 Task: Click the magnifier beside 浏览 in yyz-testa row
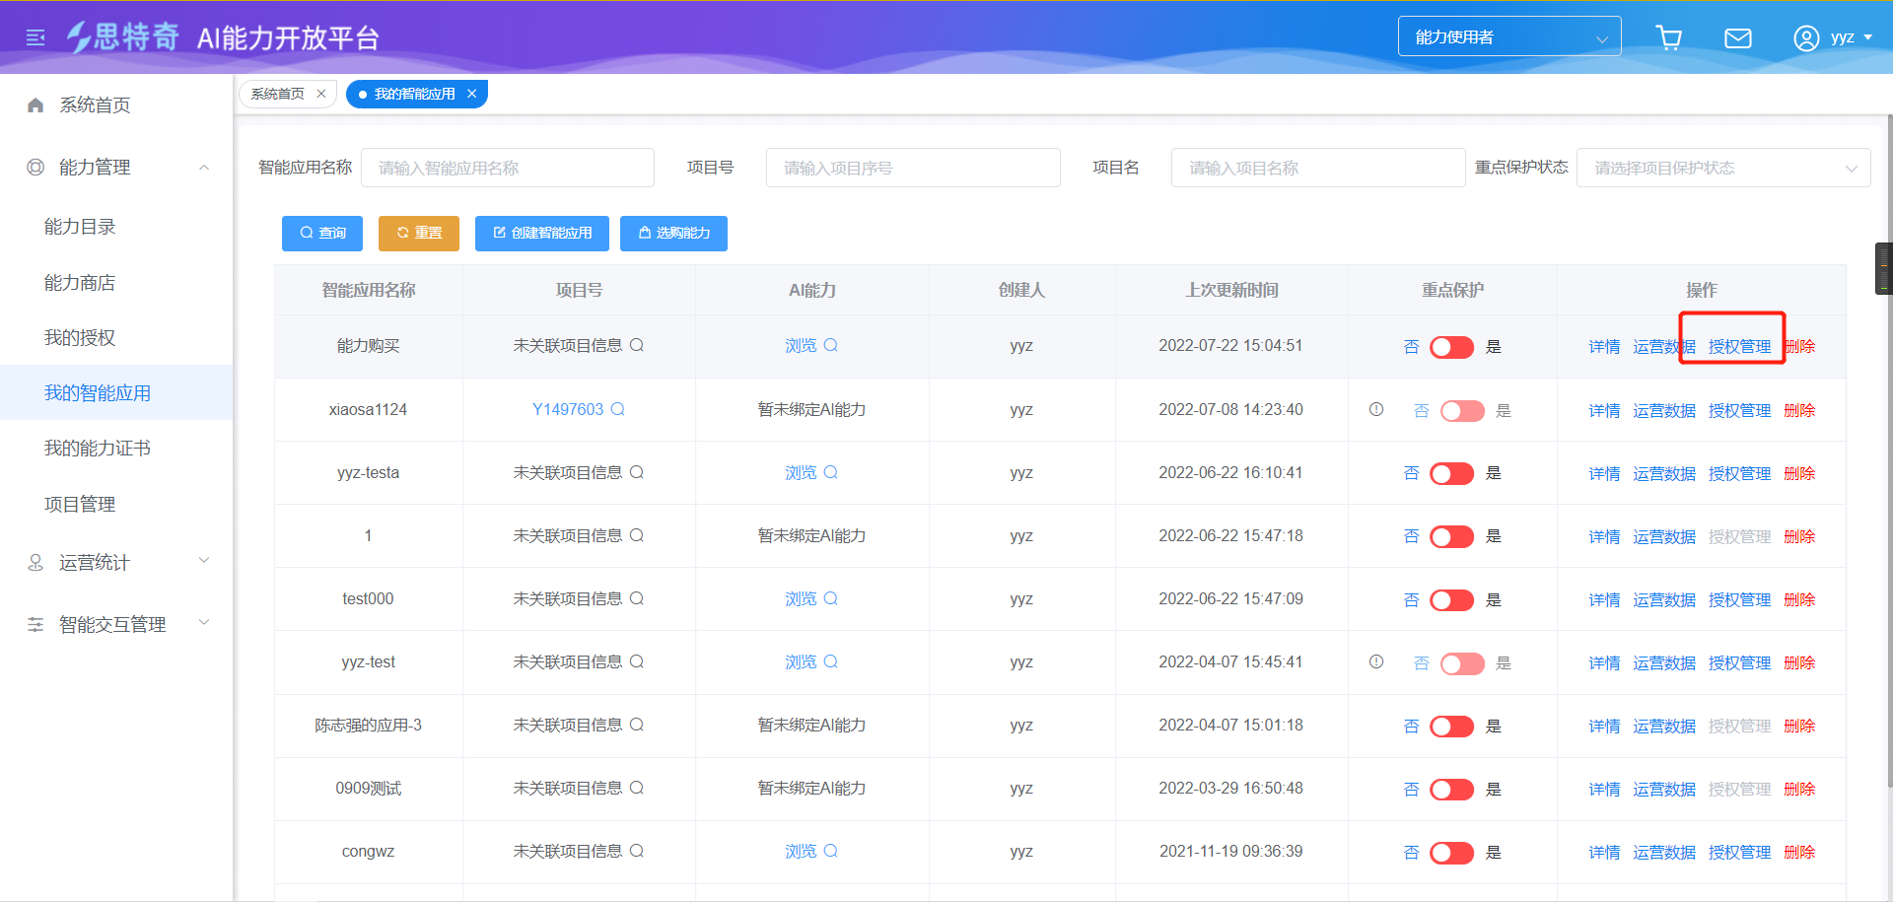pos(831,472)
